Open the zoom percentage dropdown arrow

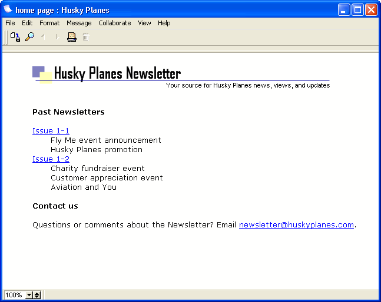coord(29,295)
